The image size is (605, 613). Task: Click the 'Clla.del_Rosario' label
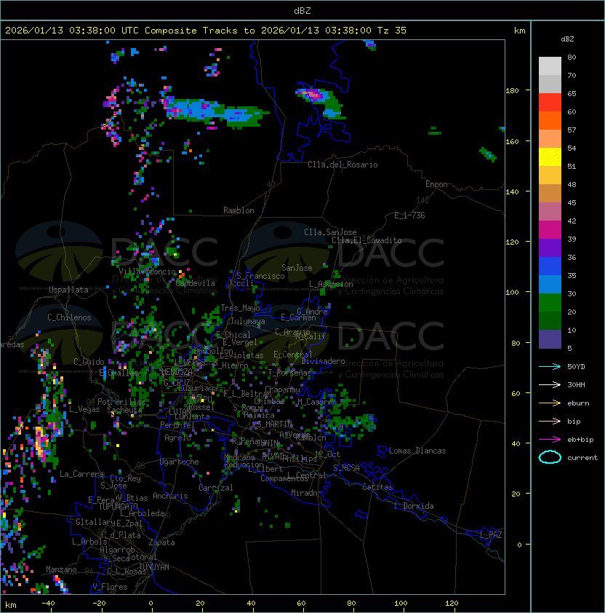(x=342, y=165)
